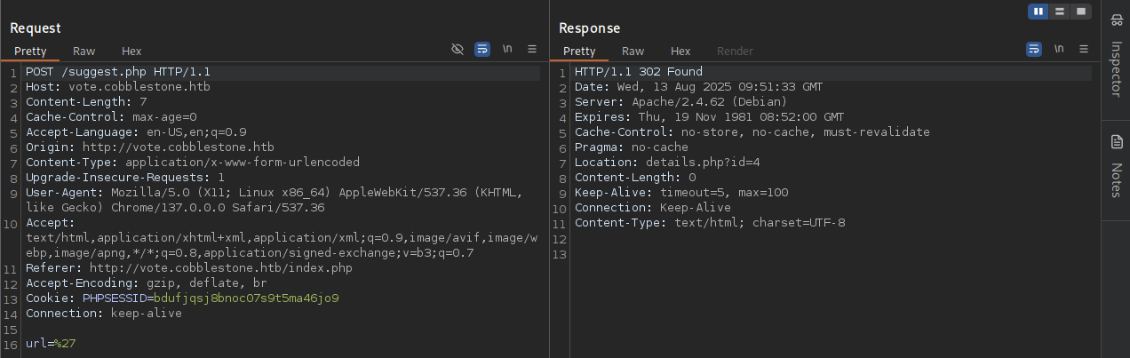This screenshot has width=1130, height=358.
Task: Toggle word wrap icon in Response pane
Action: point(1034,50)
